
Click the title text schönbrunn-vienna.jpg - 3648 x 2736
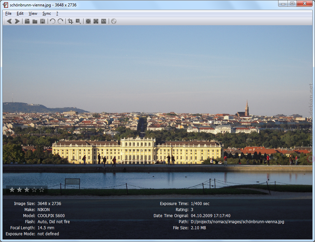point(43,5)
